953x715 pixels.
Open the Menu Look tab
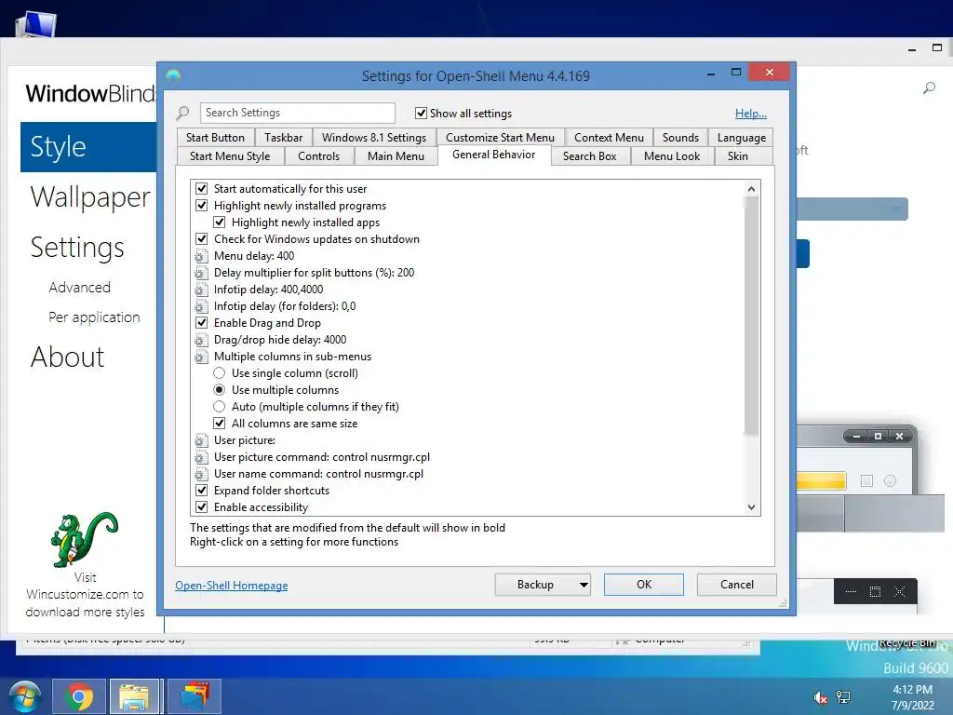pyautogui.click(x=672, y=156)
